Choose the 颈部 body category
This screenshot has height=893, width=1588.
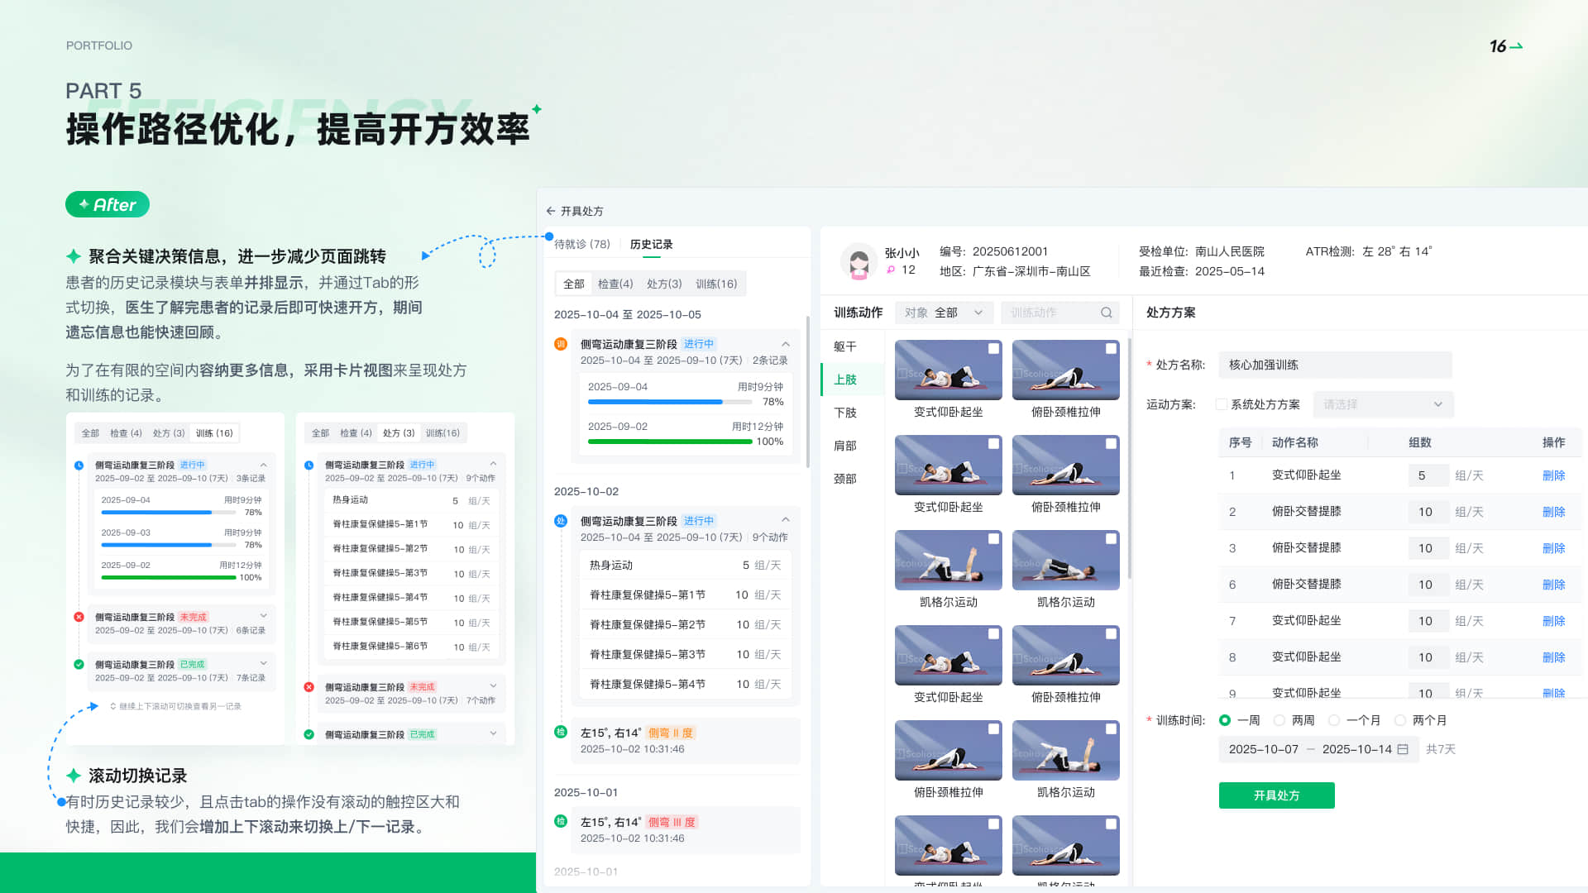845,479
